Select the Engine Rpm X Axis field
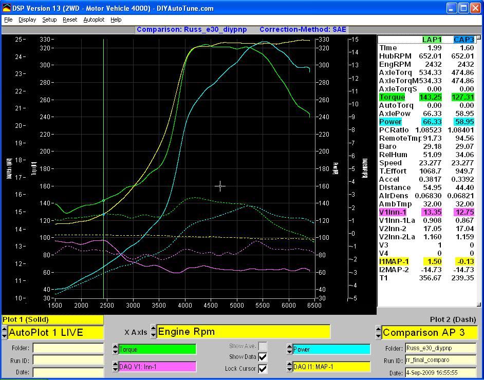 pyautogui.click(x=243, y=332)
